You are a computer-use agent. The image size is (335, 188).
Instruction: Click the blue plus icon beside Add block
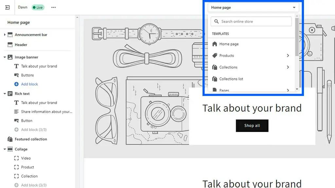tap(16, 84)
